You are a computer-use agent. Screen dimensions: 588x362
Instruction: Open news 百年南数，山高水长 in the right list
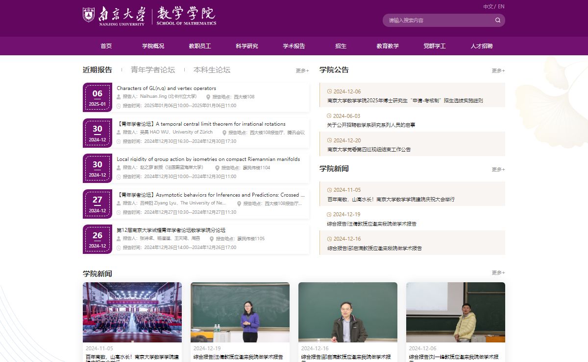pyautogui.click(x=391, y=199)
